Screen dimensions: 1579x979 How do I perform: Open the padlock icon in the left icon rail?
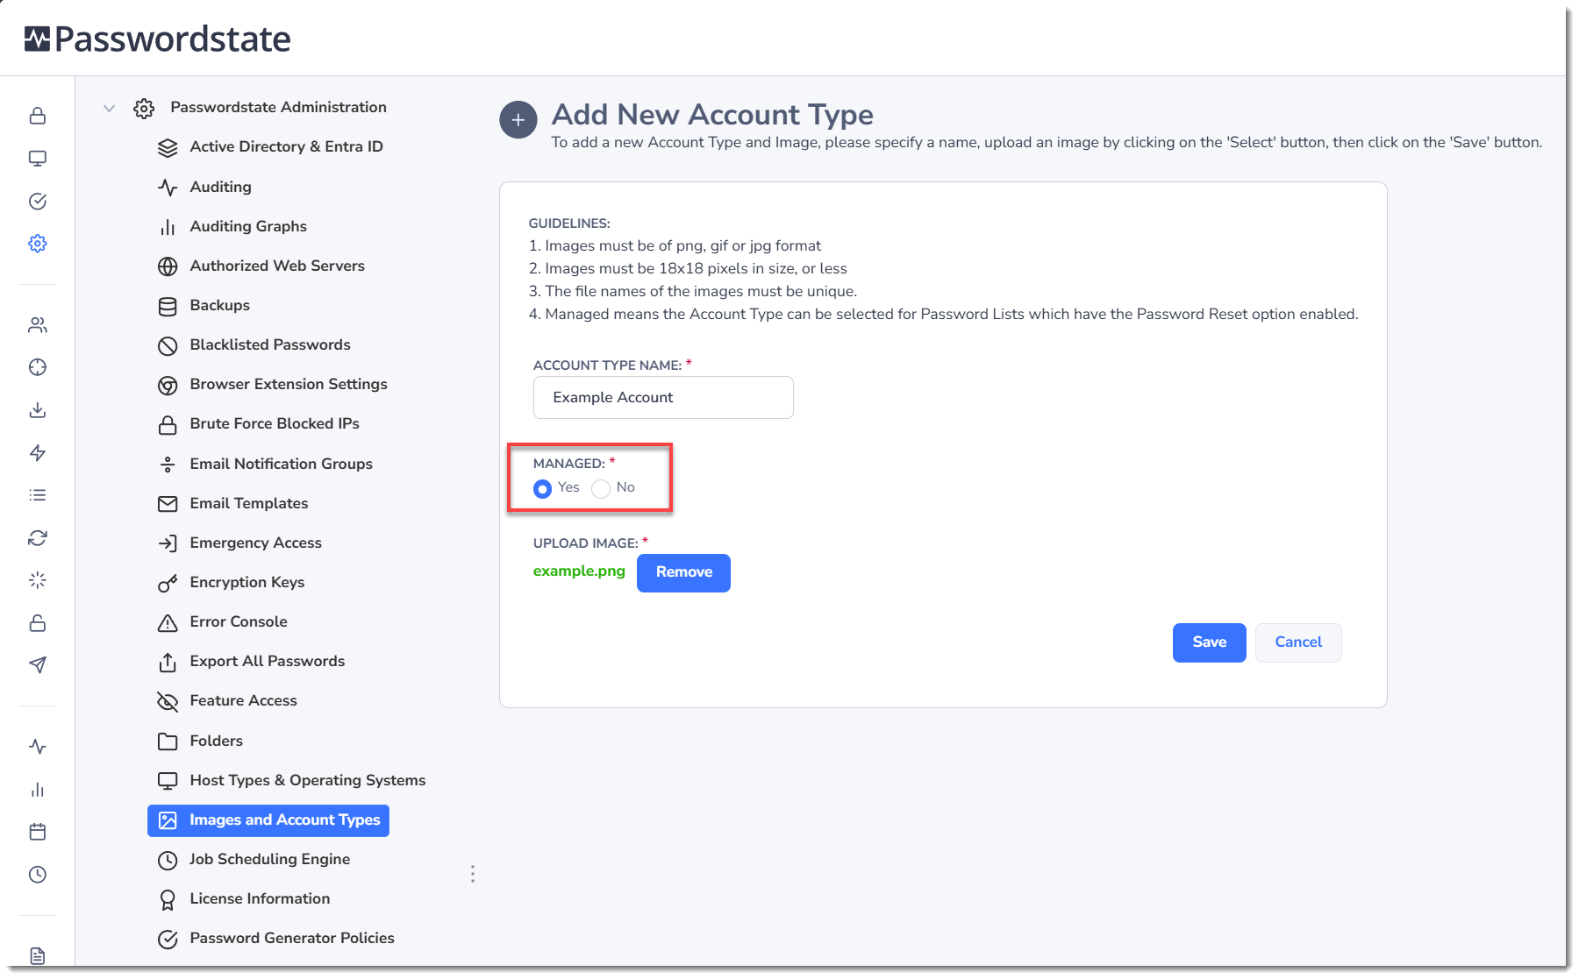tap(38, 116)
